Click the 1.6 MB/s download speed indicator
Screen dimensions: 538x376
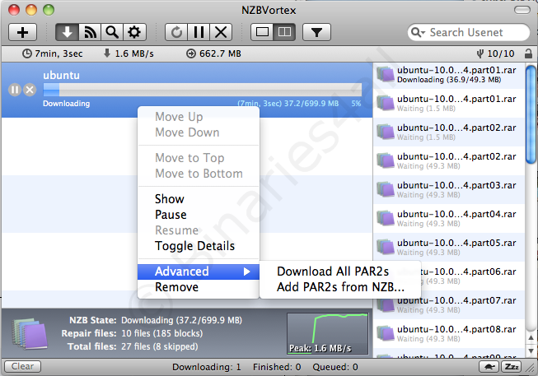click(x=129, y=53)
